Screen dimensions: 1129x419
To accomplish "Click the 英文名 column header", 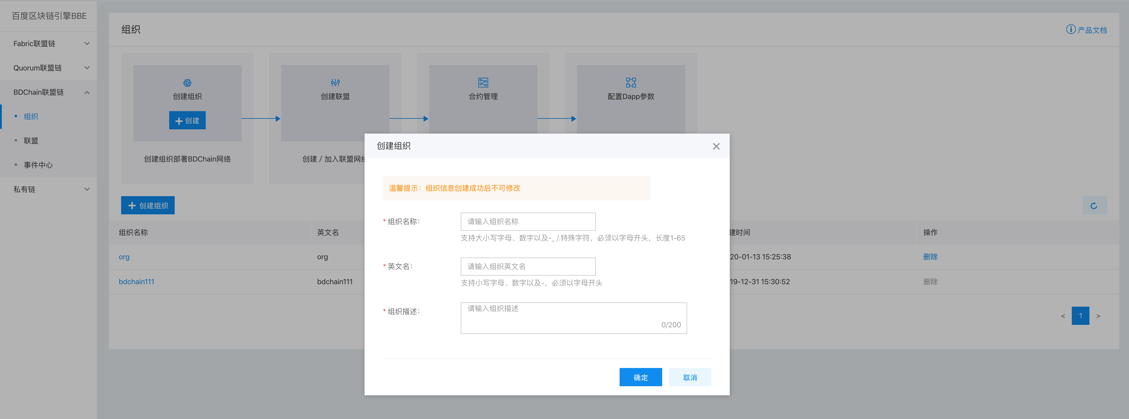I will tap(328, 232).
